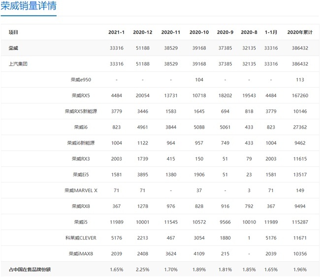Click the 1122 value for 荣威i6新能源

click(x=142, y=143)
